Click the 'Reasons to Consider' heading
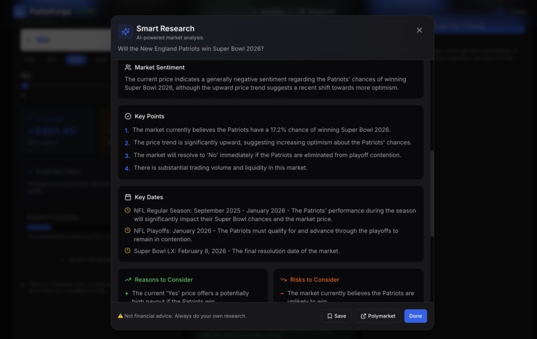 (164, 280)
